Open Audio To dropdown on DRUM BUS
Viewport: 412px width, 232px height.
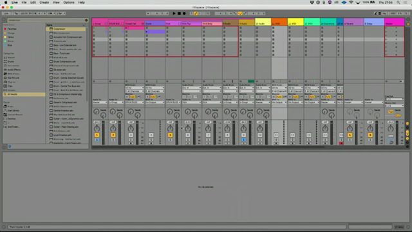click(x=116, y=102)
